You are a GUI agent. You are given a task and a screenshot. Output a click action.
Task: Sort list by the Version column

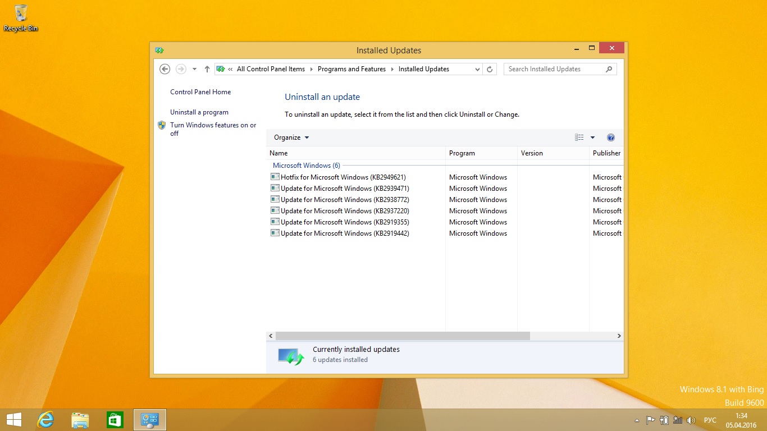click(x=553, y=153)
